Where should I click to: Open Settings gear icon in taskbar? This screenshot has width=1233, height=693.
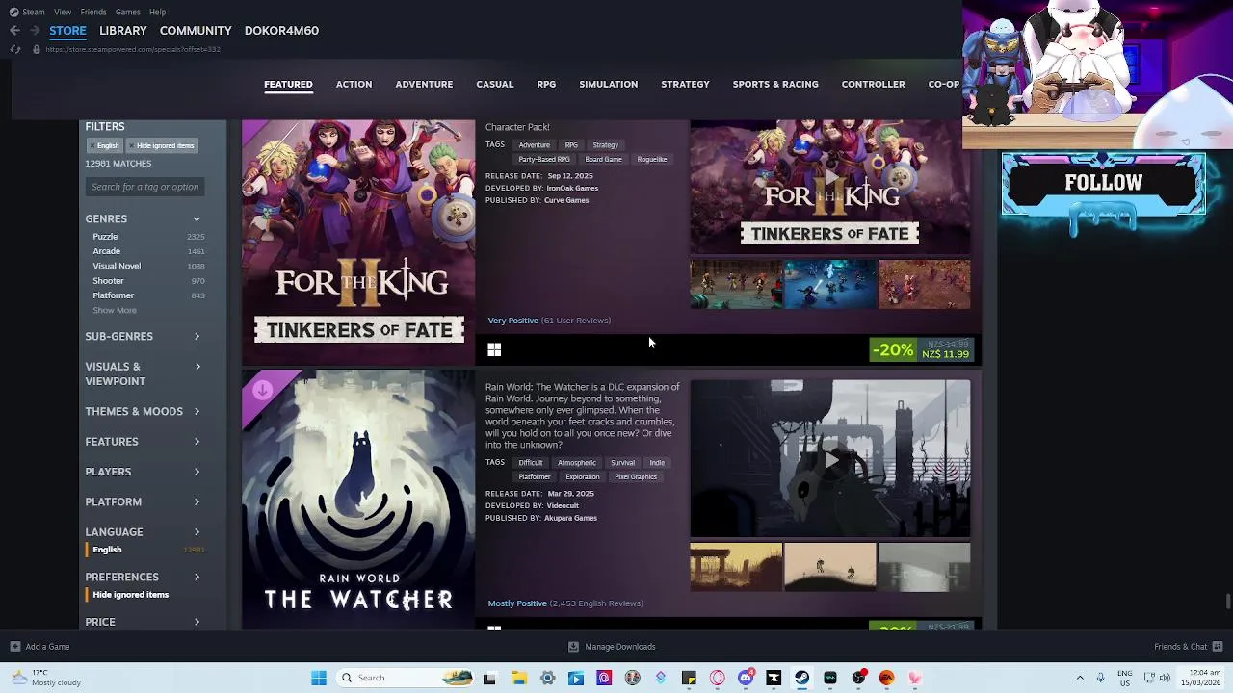pos(547,678)
